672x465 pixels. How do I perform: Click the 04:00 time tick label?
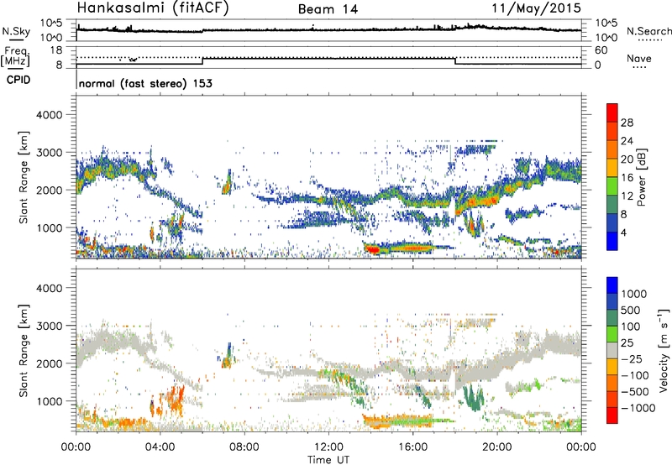[x=160, y=447]
